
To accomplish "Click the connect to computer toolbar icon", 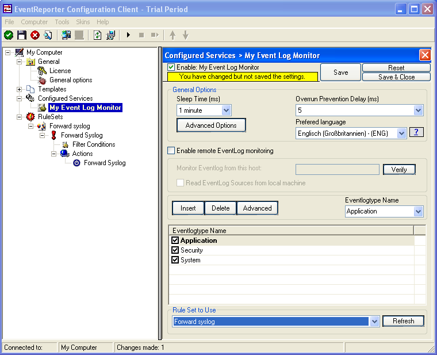I will 66,35.
